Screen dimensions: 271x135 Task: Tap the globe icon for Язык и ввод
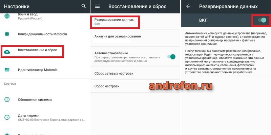(x=7, y=16)
